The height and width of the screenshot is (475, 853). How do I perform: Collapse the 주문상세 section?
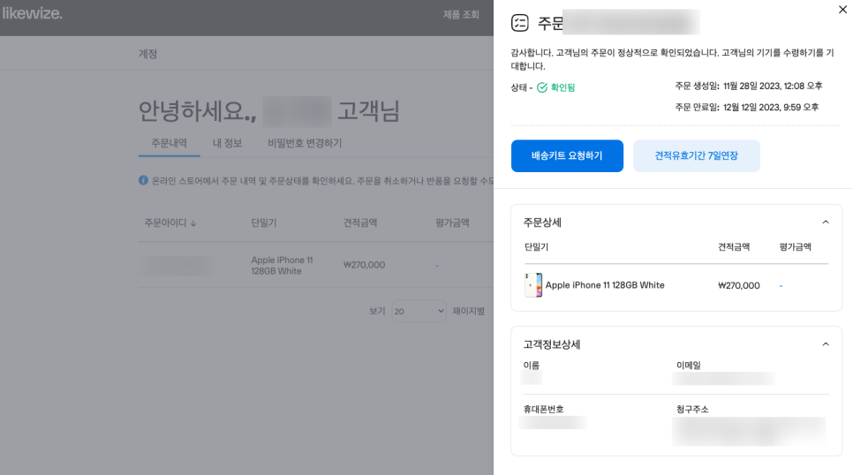(826, 222)
